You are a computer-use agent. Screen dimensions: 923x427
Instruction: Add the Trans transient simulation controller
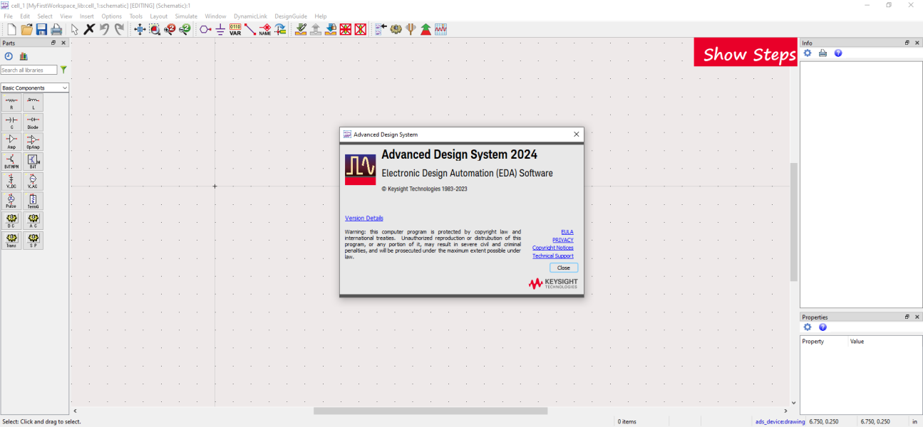coord(11,241)
